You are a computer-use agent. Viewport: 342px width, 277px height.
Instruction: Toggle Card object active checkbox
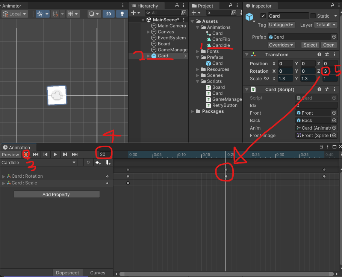tap(263, 16)
